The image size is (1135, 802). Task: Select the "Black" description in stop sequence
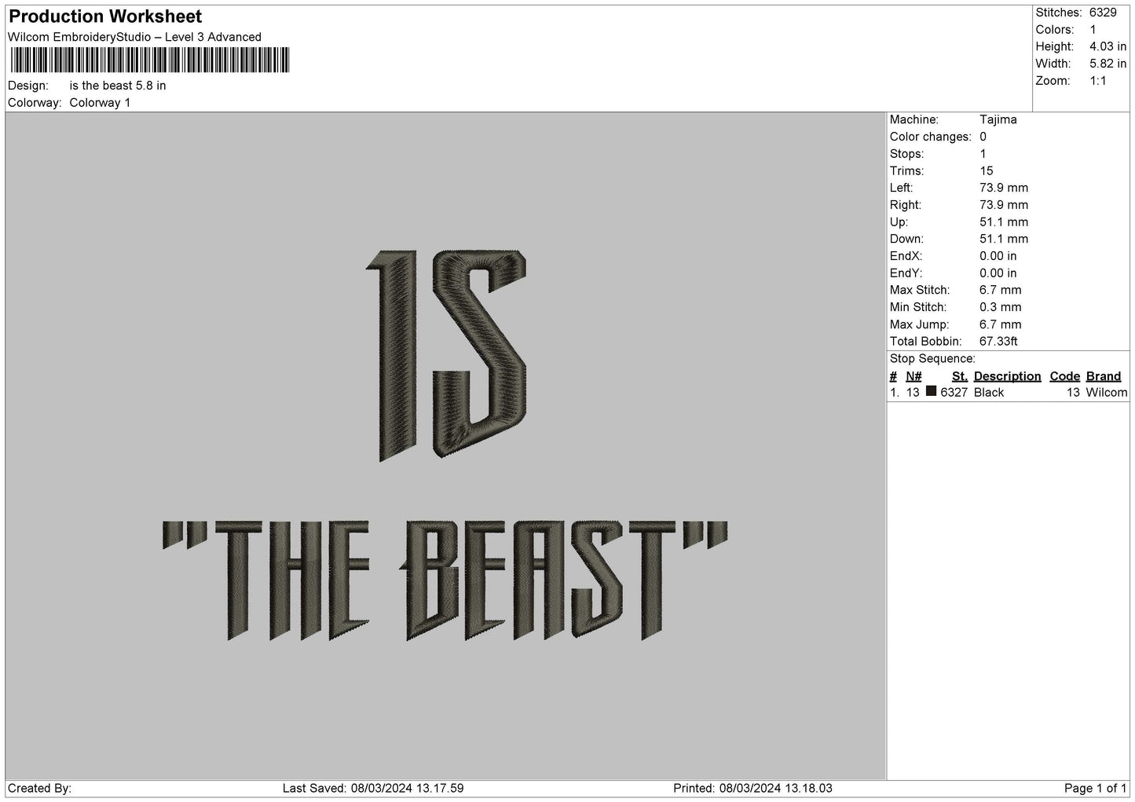[x=989, y=393]
